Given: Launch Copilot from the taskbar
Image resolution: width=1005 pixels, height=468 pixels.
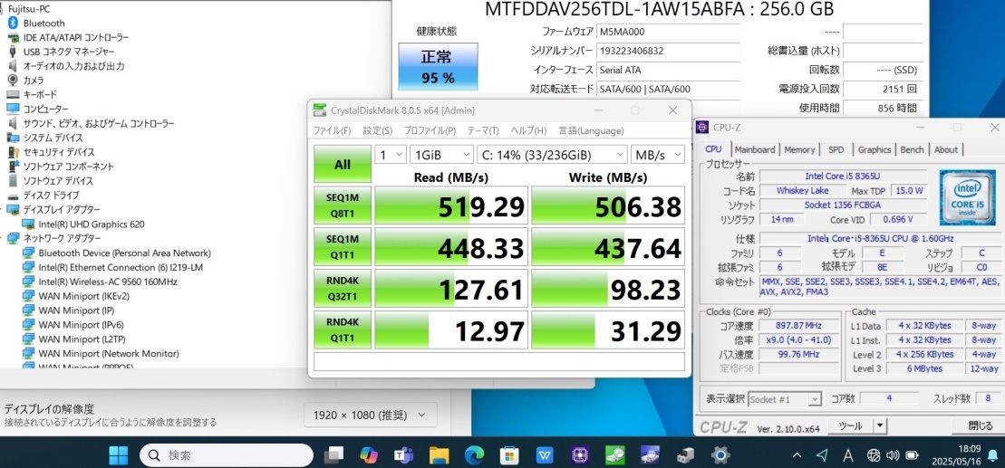Looking at the screenshot, I should (369, 455).
